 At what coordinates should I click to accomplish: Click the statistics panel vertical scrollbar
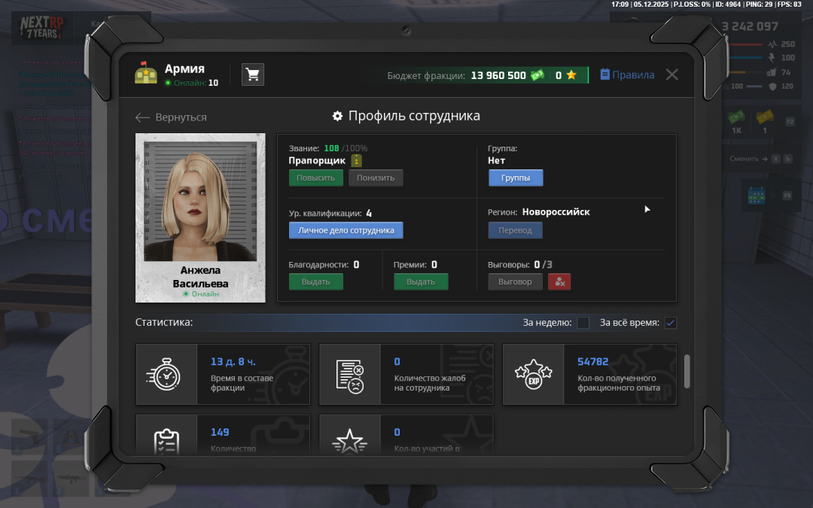(687, 372)
